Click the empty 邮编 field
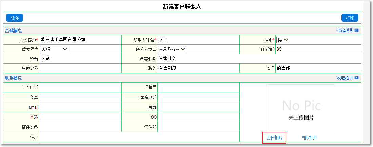Viewport: 373px width, 147px height. click(x=198, y=107)
